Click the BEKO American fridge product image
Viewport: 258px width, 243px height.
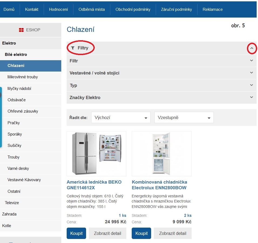pyautogui.click(x=96, y=154)
